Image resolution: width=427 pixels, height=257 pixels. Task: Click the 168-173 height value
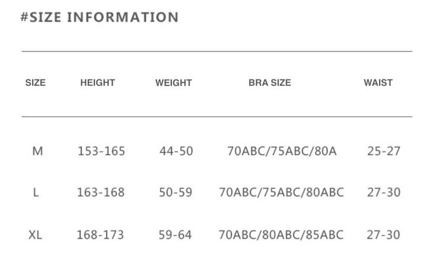100,235
